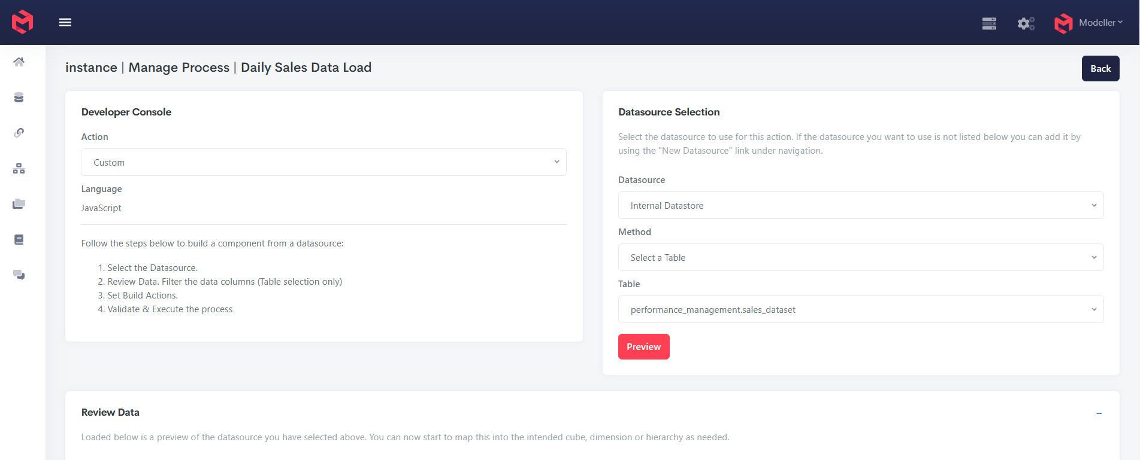
Task: Click the 'instance' breadcrumb text
Action: tap(91, 68)
